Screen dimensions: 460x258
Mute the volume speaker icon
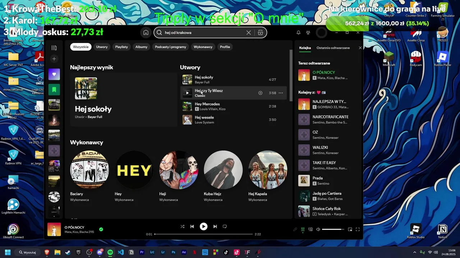pos(318,229)
